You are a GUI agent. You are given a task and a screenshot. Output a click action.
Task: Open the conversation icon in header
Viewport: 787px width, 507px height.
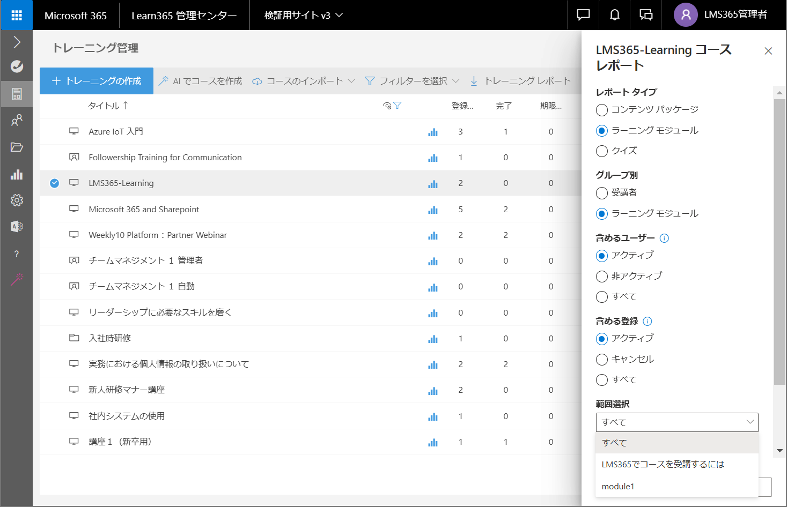point(646,15)
